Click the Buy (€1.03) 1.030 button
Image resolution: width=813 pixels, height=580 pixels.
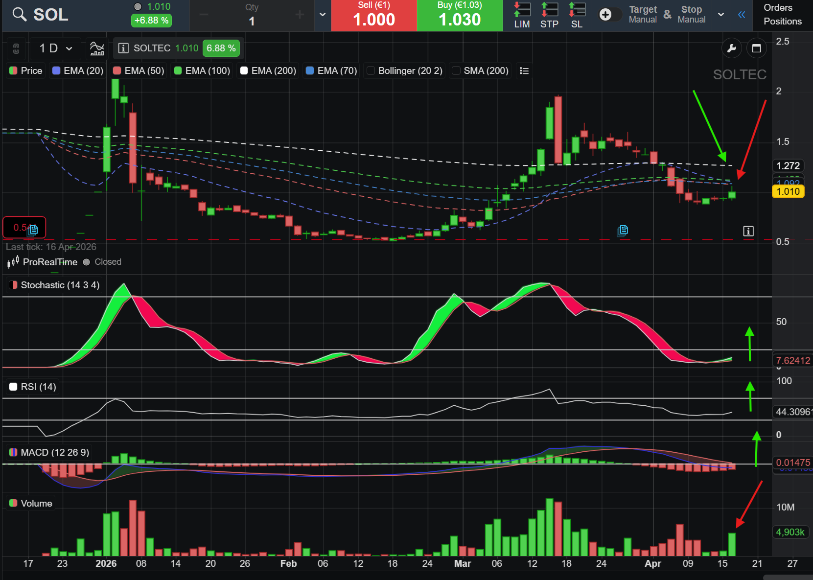click(x=460, y=15)
